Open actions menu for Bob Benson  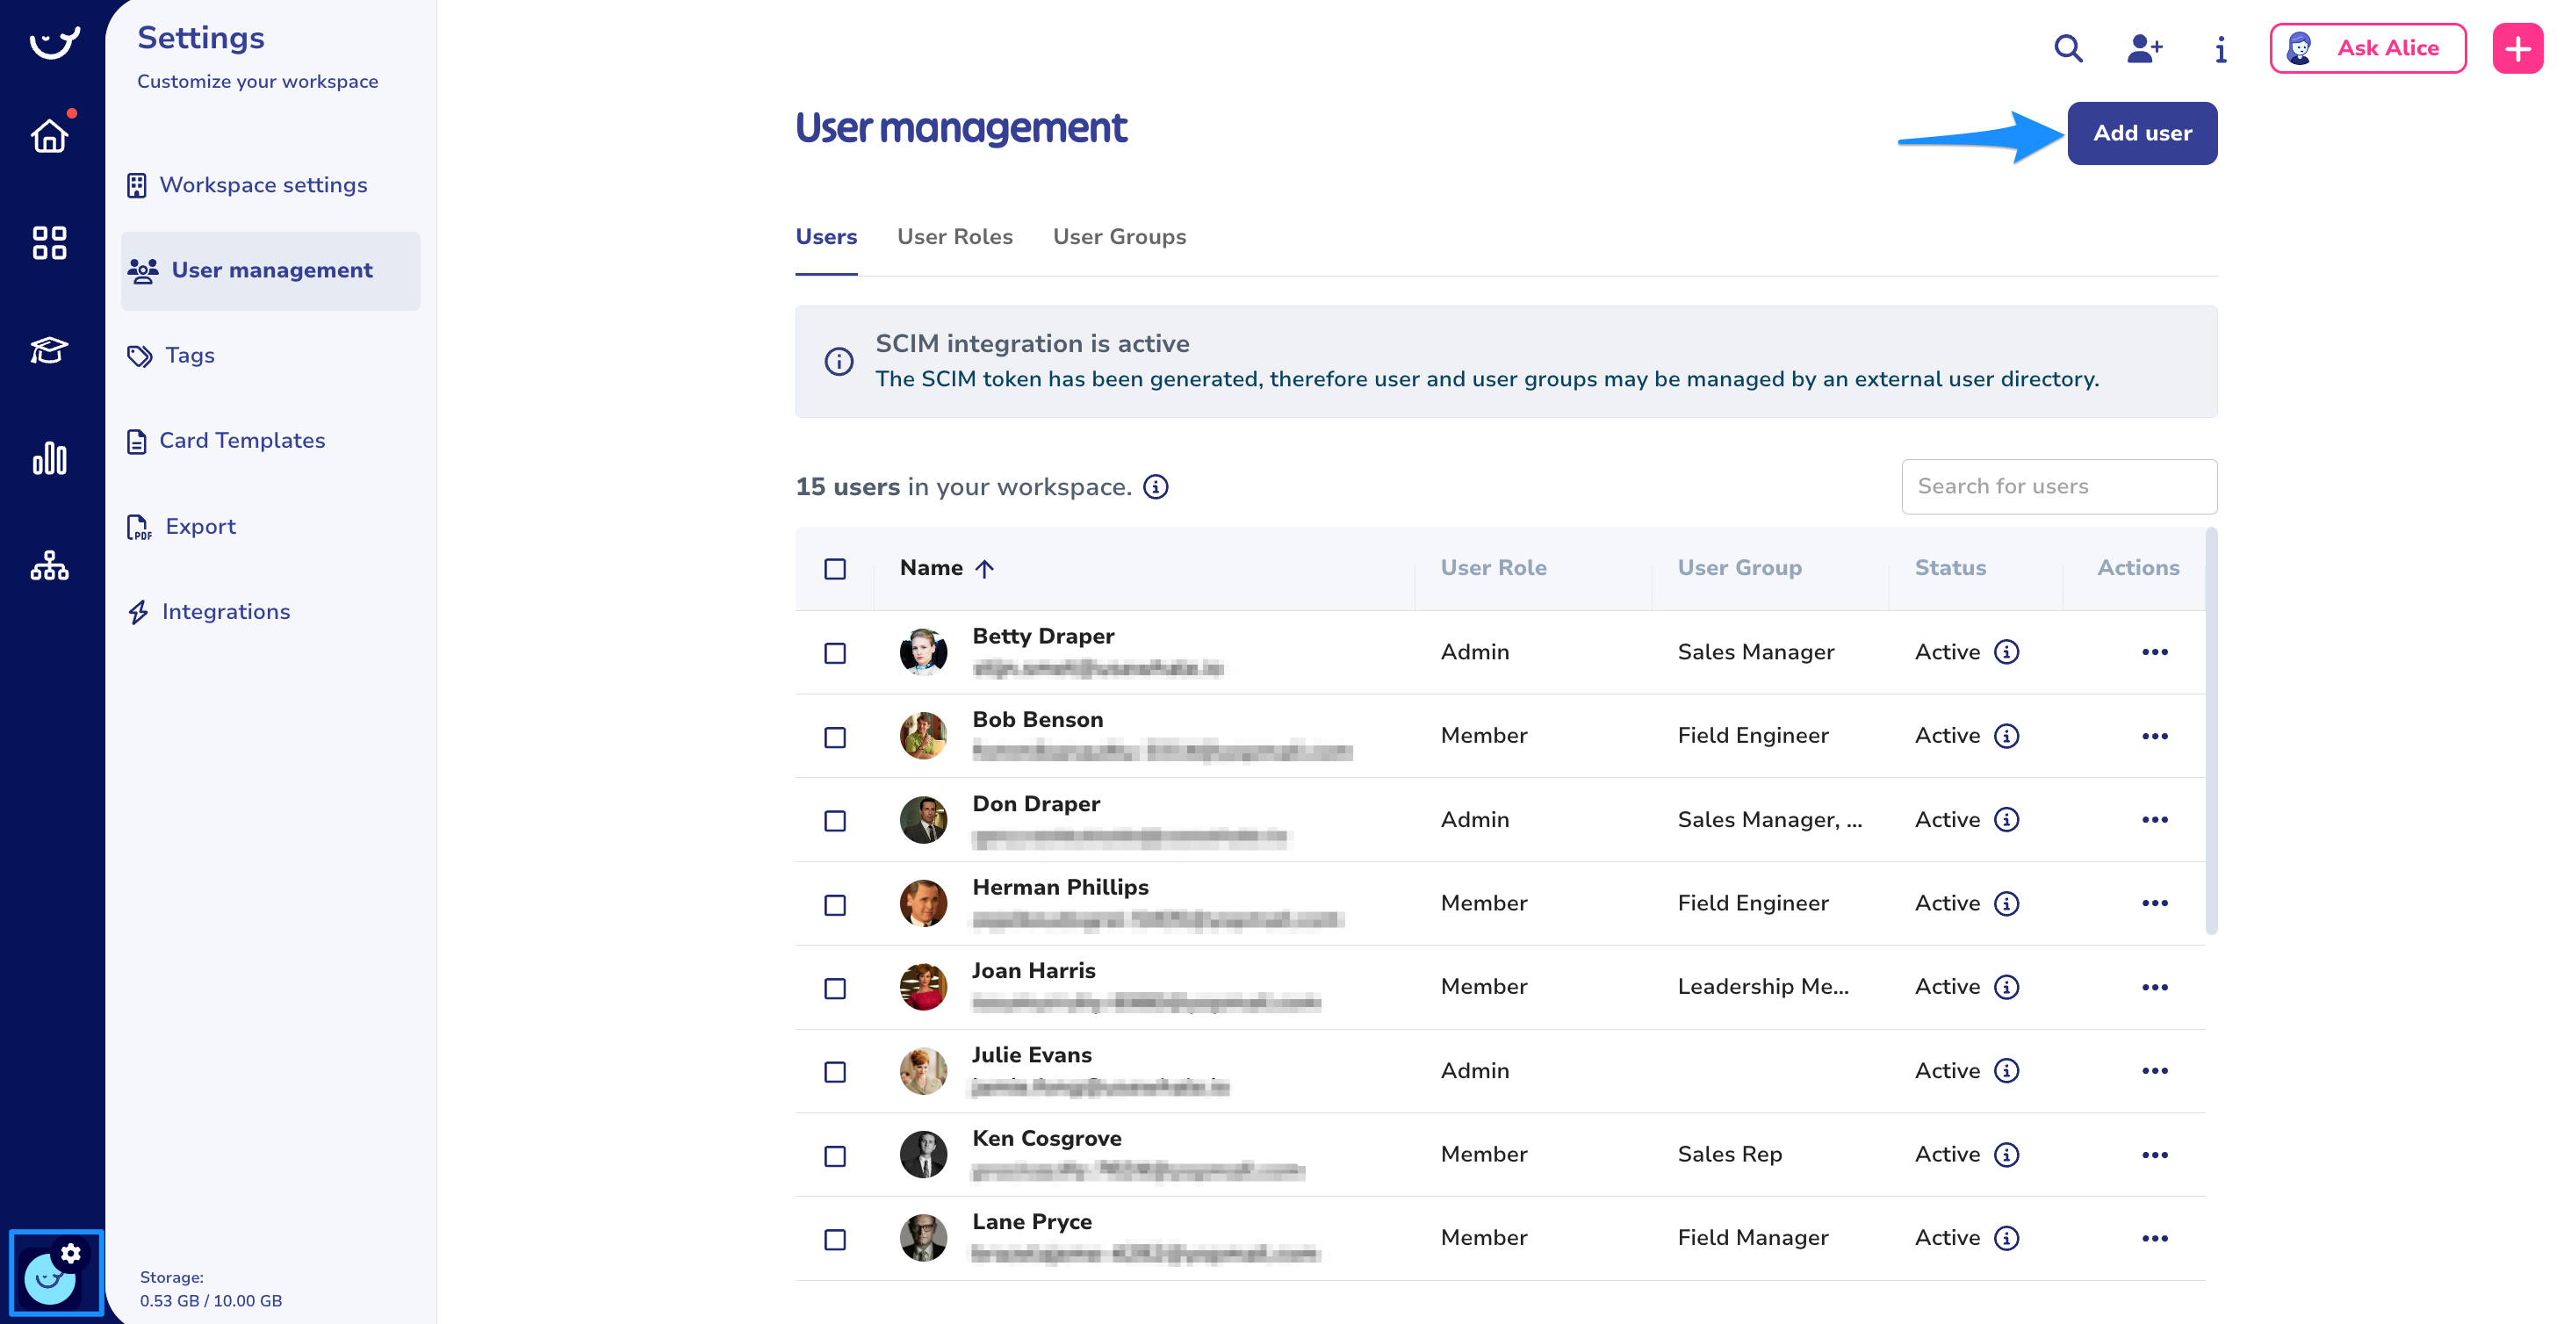2154,736
